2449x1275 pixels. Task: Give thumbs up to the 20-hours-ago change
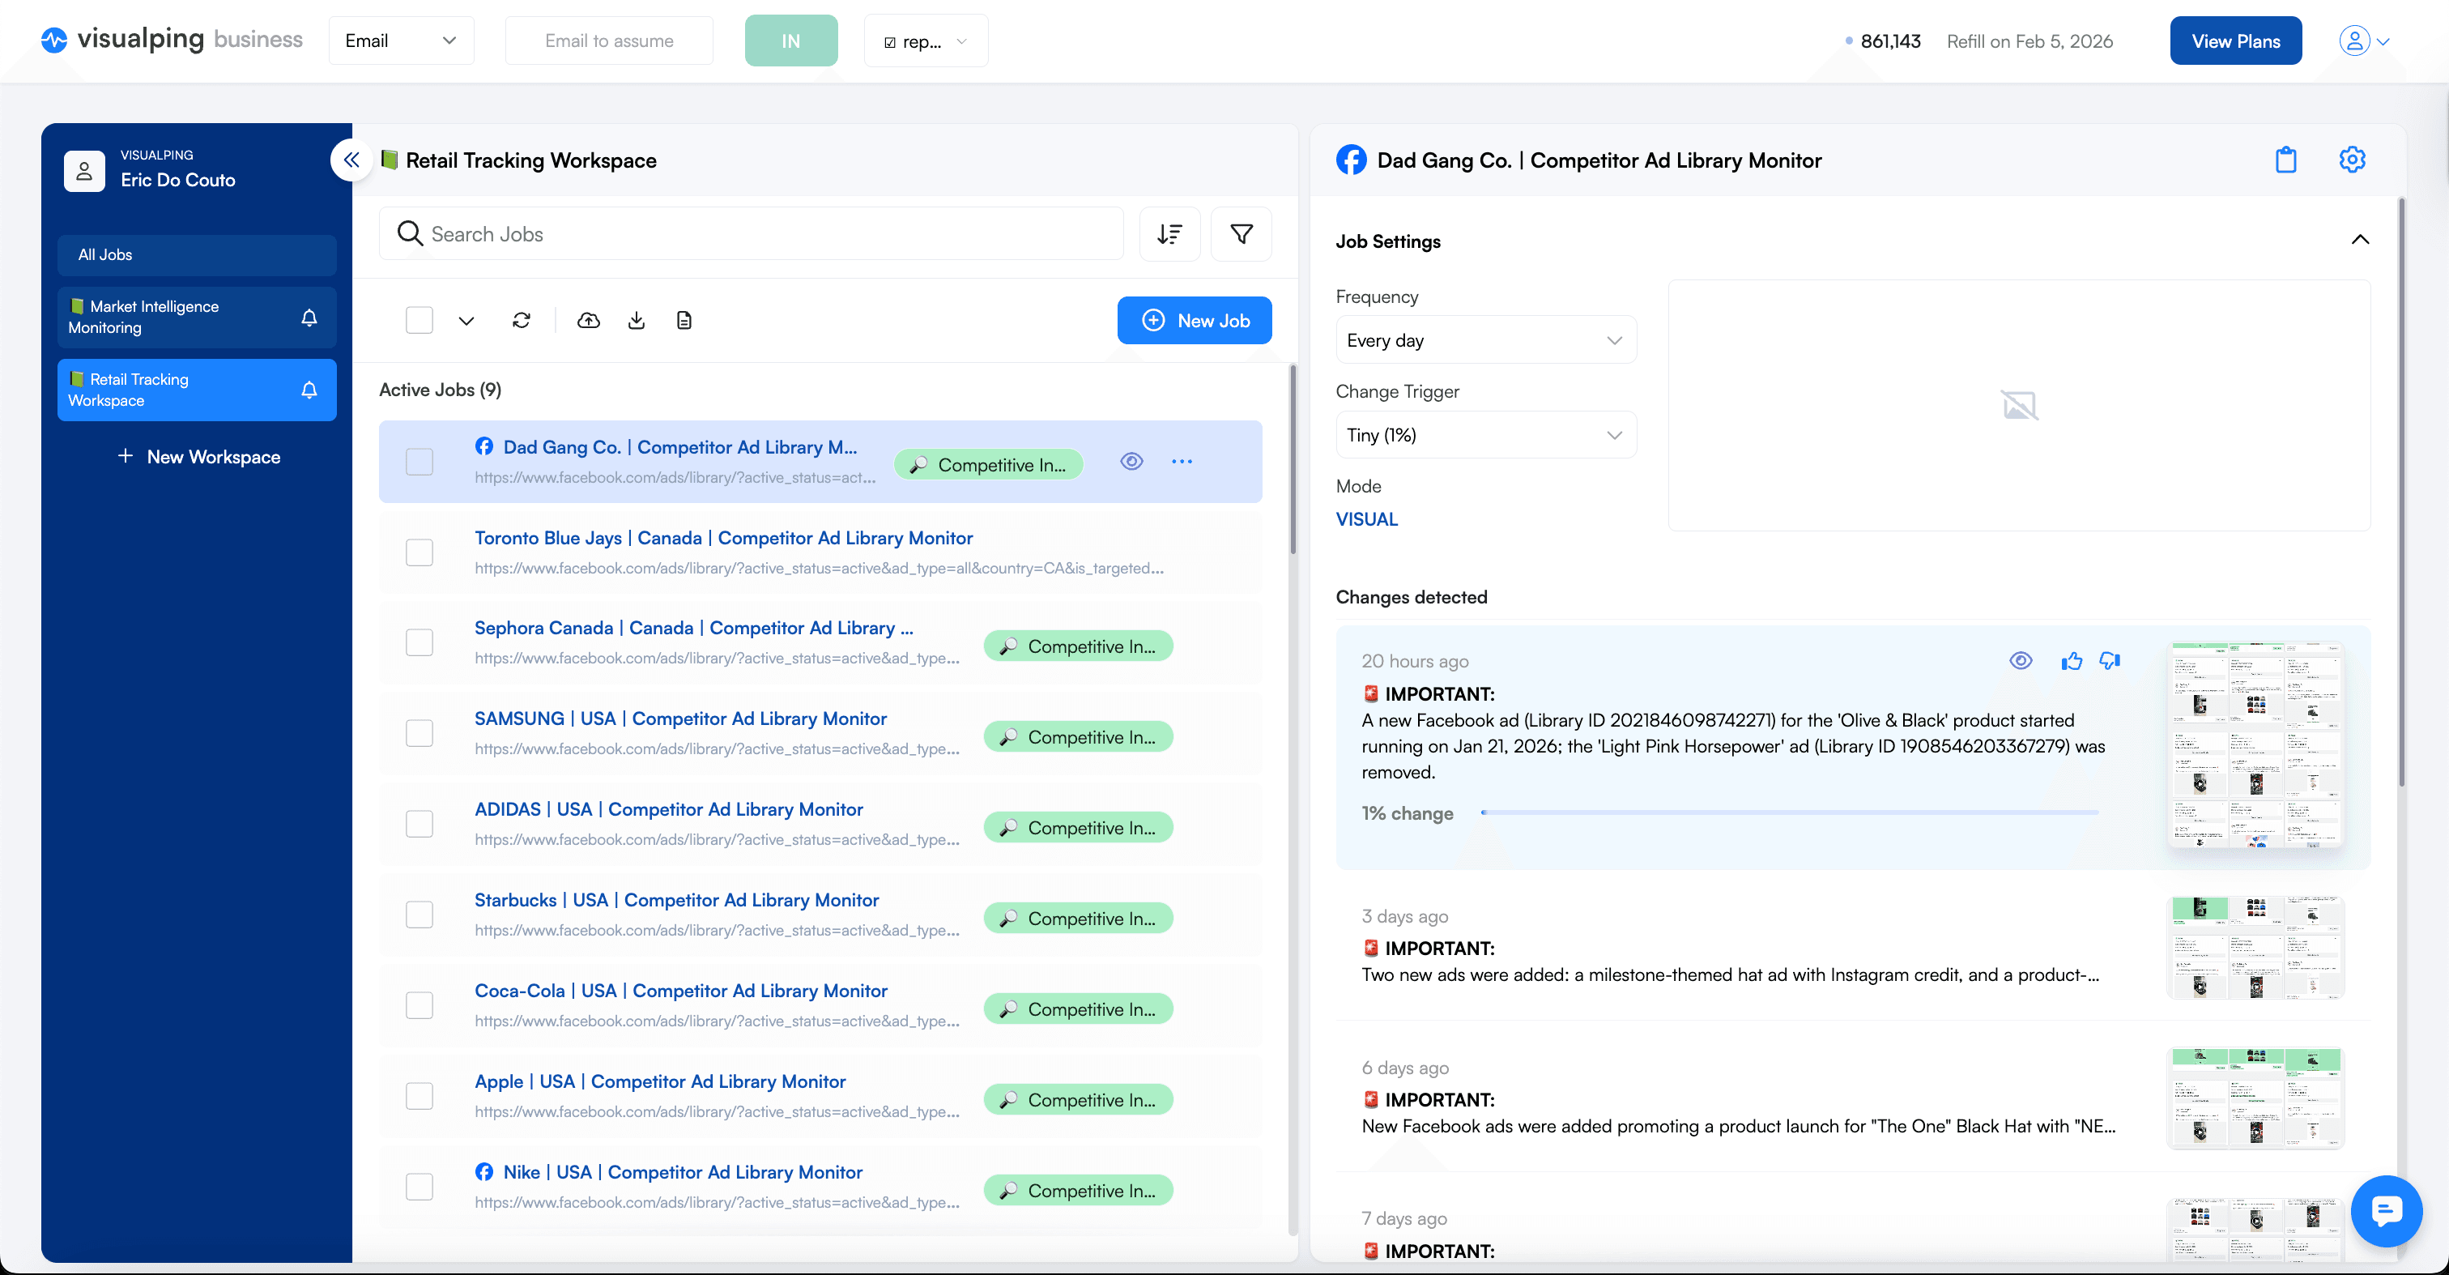(x=2072, y=660)
